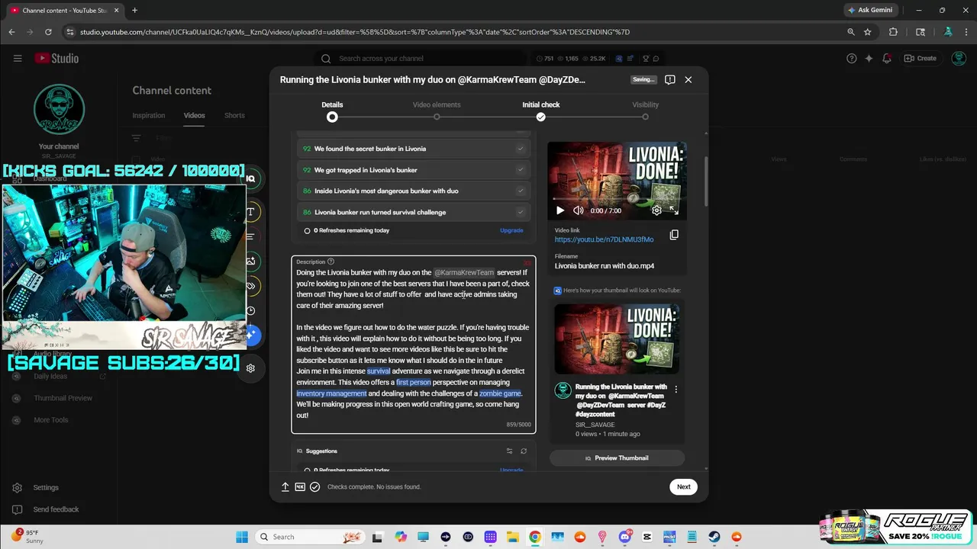The width and height of the screenshot is (977, 549).
Task: Click Upgrade next to refreshes remaining
Action: click(511, 230)
